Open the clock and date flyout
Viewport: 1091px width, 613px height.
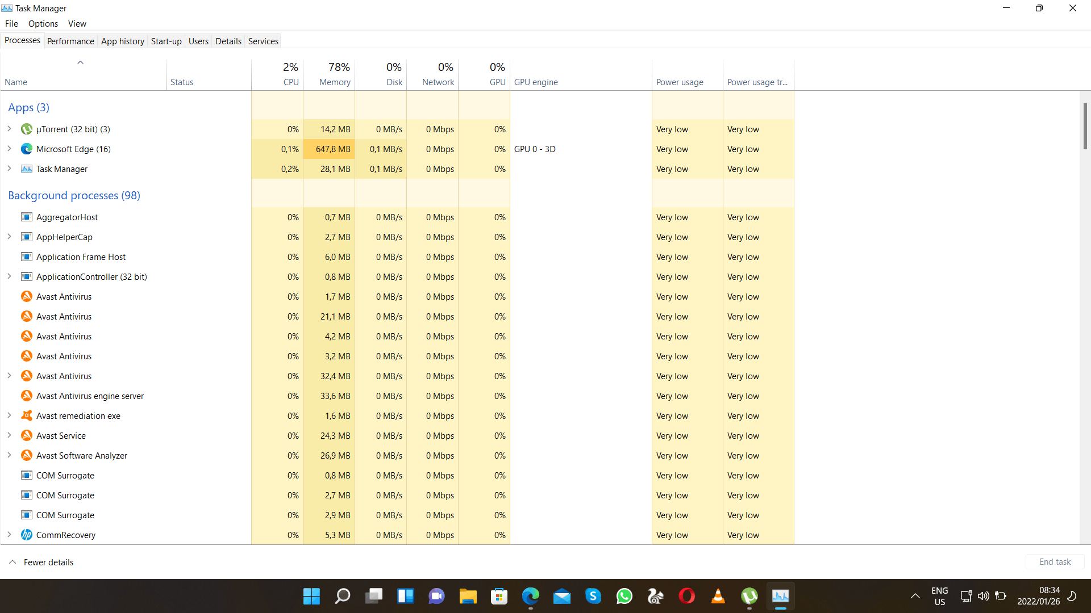(x=1038, y=596)
